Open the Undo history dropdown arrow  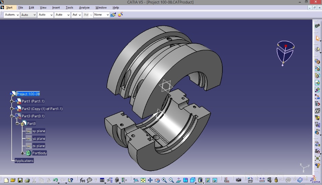click(x=58, y=183)
